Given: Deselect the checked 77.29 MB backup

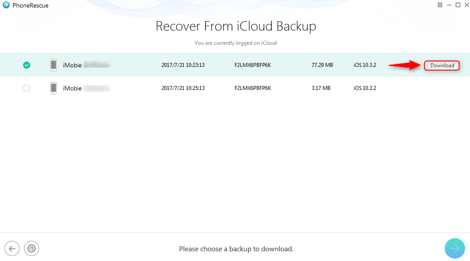Looking at the screenshot, I should (27, 65).
